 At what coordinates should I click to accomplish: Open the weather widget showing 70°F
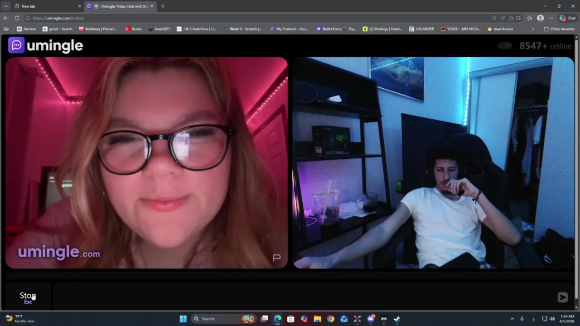point(20,319)
